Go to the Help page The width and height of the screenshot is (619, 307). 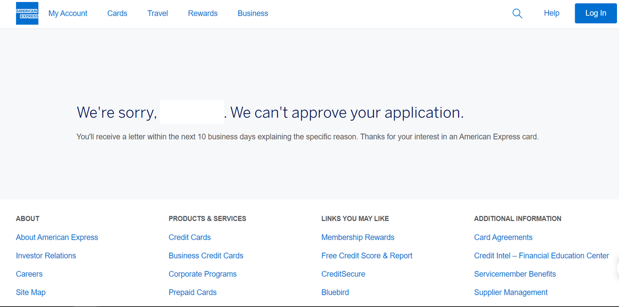pyautogui.click(x=551, y=13)
